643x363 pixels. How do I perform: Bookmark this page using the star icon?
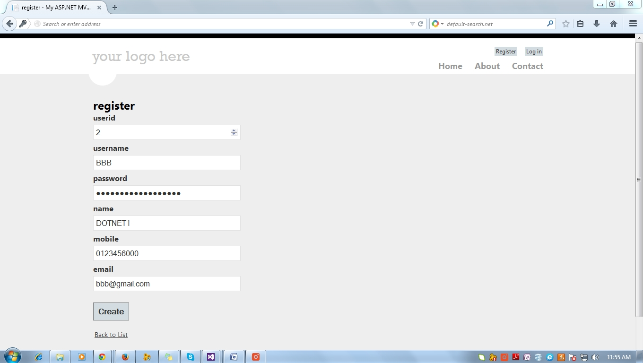click(x=565, y=23)
